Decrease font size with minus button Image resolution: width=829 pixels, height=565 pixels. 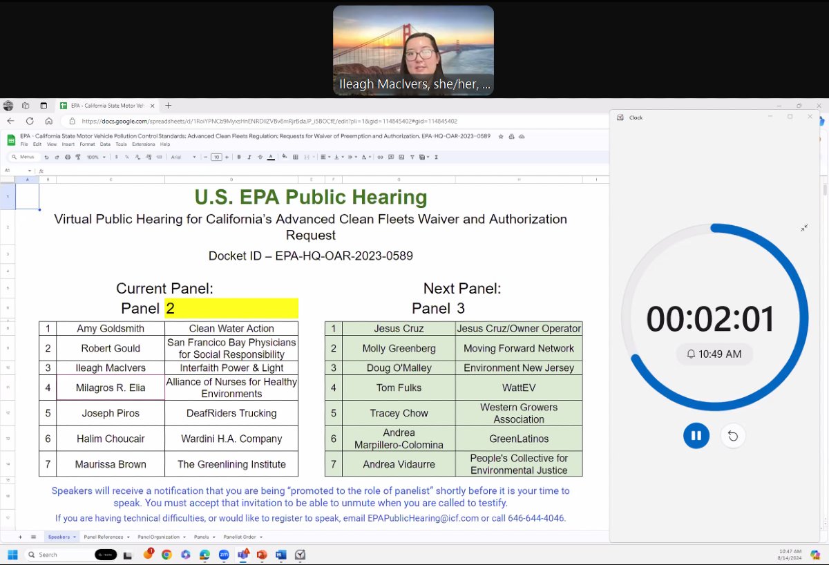coord(205,157)
